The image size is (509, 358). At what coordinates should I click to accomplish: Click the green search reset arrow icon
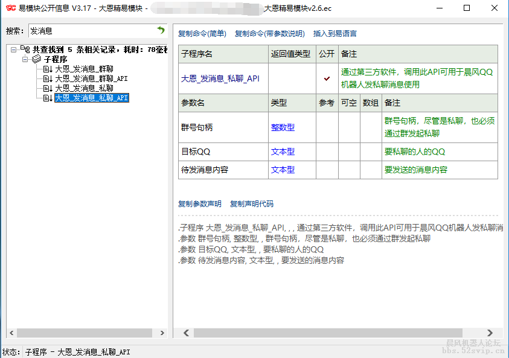tap(161, 30)
